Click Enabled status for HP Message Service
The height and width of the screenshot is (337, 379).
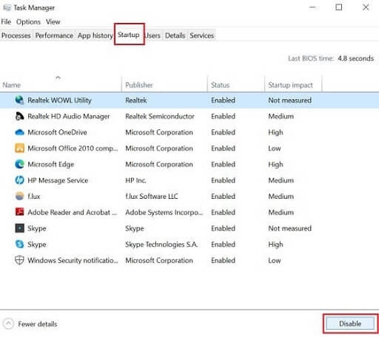(x=224, y=180)
